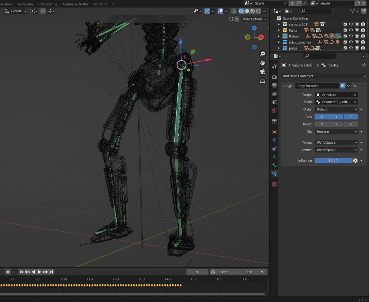Toggle the Axis Z button
The width and height of the screenshot is (369, 302).
point(351,117)
